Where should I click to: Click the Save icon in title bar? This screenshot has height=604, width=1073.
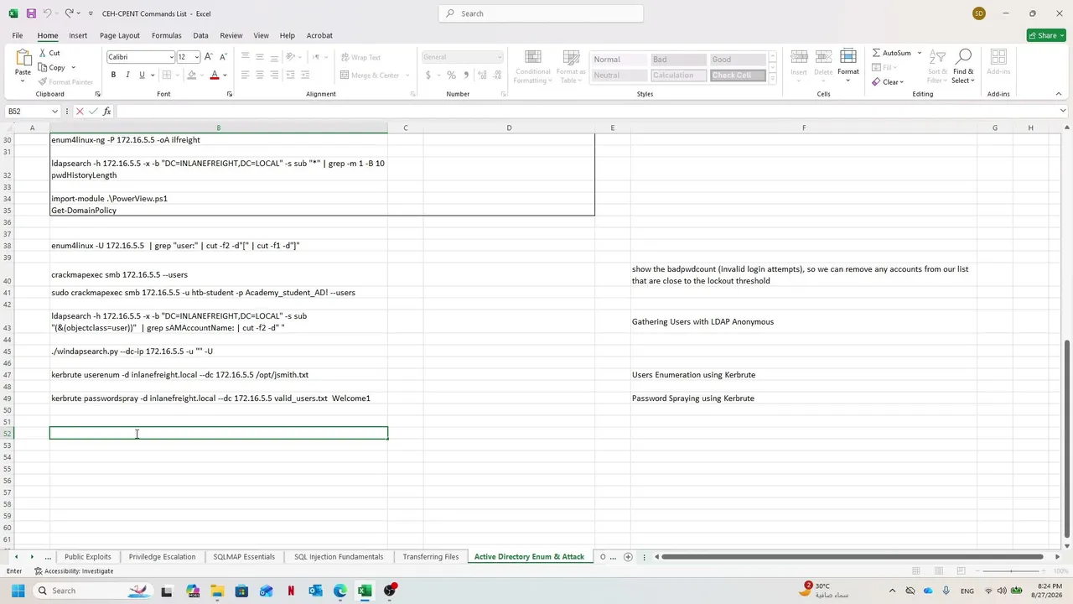point(31,13)
